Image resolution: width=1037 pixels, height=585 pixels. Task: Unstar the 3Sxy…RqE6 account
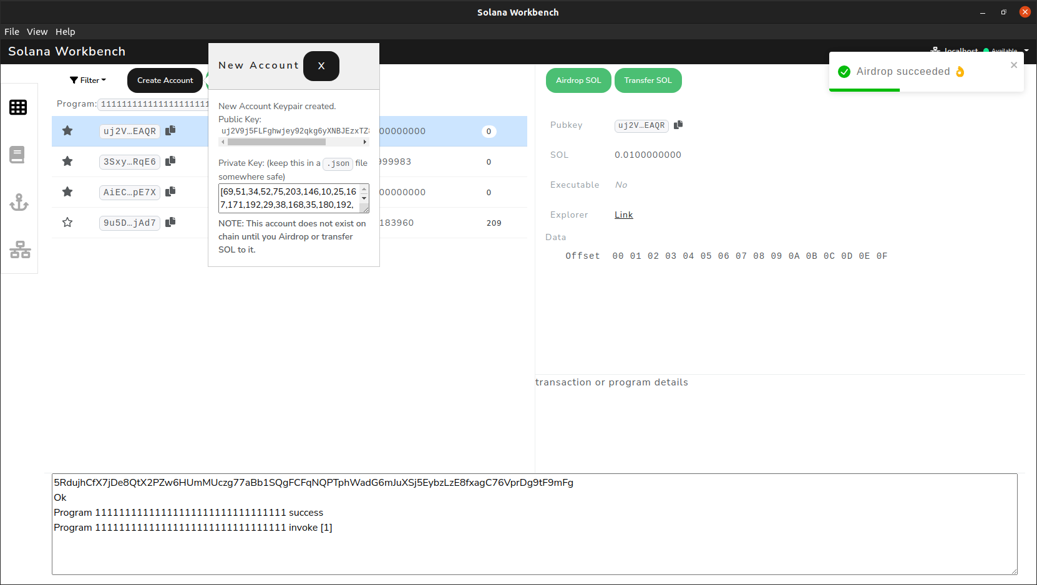tap(67, 161)
